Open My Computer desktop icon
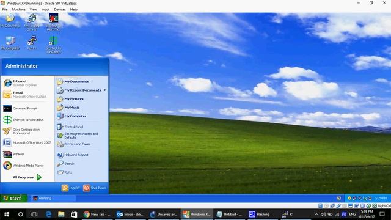Screen dimensions: 391x220 (x=10, y=43)
